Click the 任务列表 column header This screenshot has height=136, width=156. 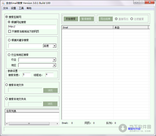[32, 111]
